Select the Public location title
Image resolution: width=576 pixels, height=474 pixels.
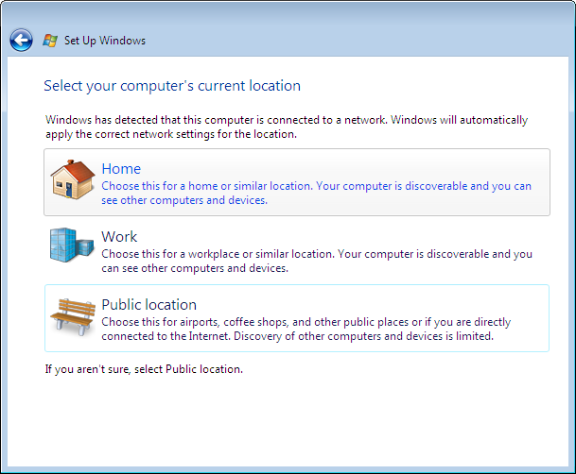coord(148,305)
